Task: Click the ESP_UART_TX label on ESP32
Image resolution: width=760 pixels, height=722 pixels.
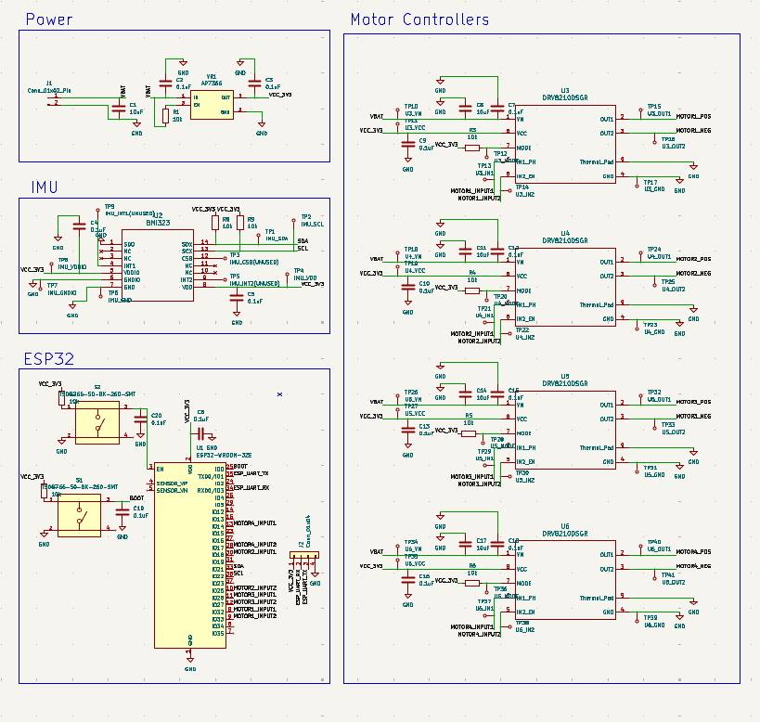Action: tap(251, 473)
